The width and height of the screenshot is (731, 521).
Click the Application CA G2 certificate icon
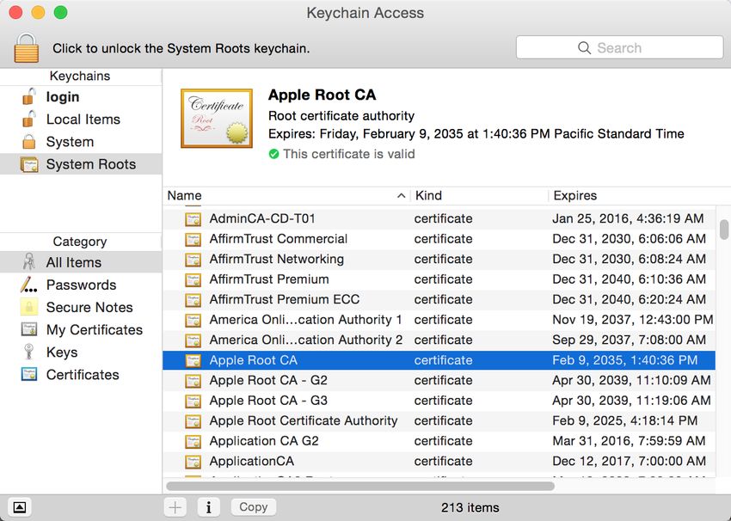tap(193, 441)
